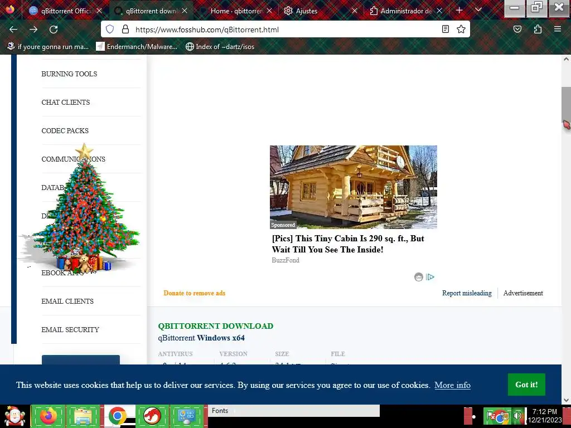Open the Endermanch/Malware bookmark
This screenshot has width=571, height=428.
coord(137,47)
